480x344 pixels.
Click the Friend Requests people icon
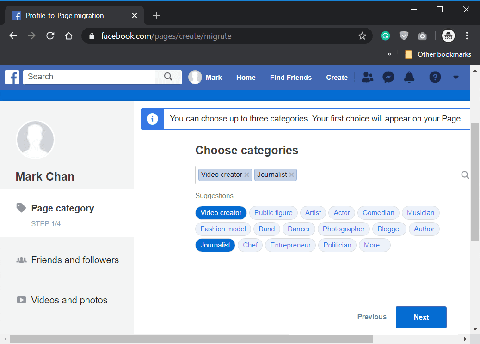tap(368, 77)
